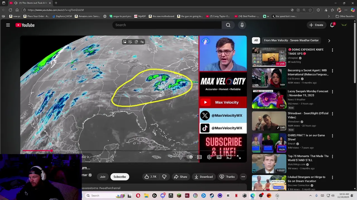This screenshot has height=200, width=357.
Task: Open options for Asked Strangers on Hinge video
Action: pos(332,177)
